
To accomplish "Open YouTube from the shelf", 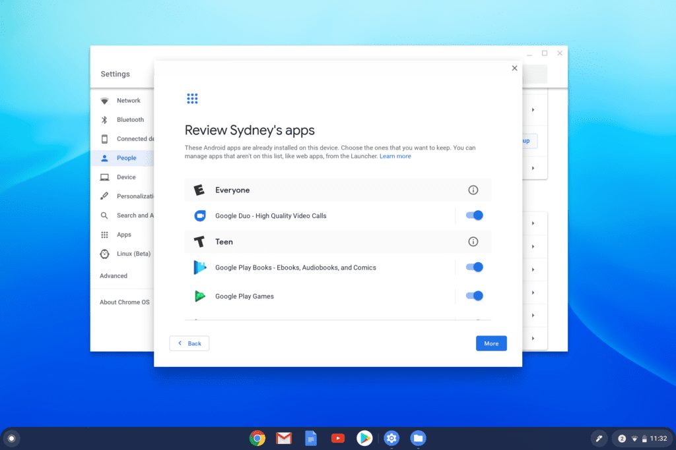I will pos(337,438).
